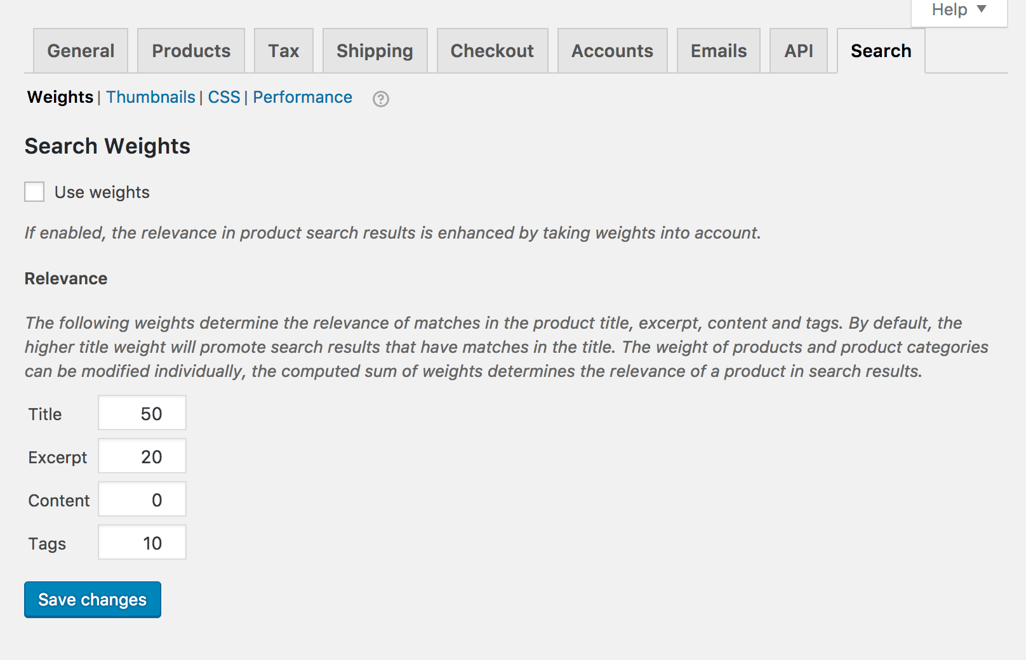Select the Search tab
1026x660 pixels.
pos(881,51)
